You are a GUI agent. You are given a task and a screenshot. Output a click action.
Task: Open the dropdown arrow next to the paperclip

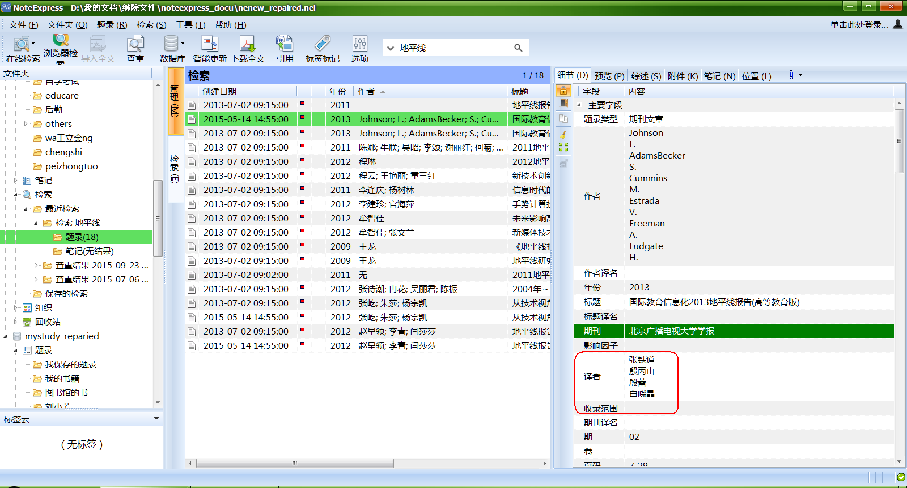coord(800,75)
